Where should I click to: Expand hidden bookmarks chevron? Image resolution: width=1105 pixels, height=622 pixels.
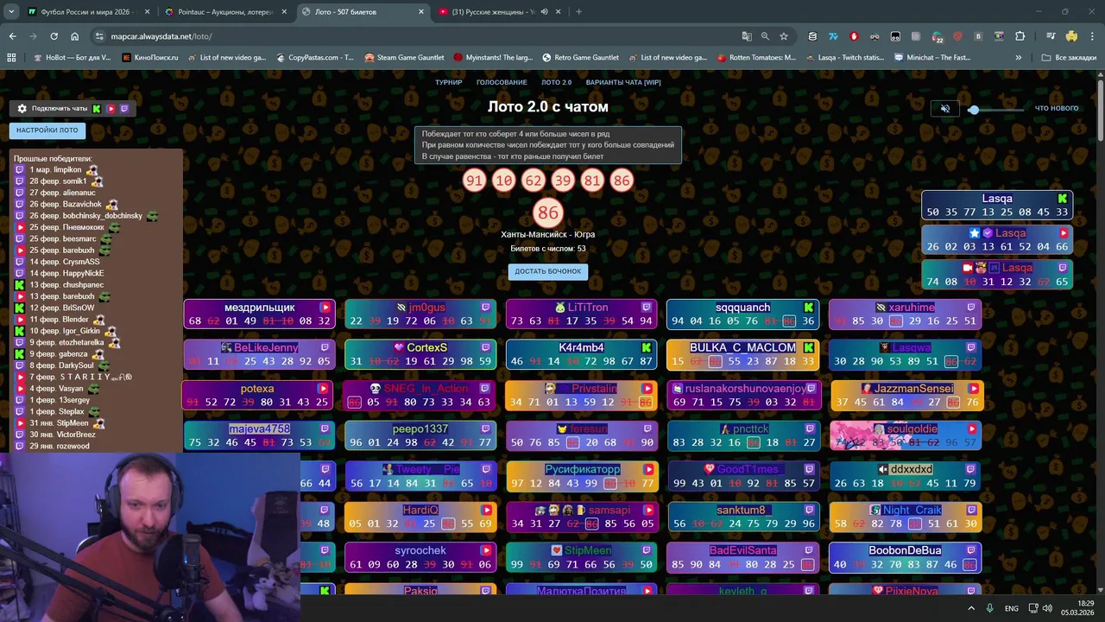click(x=1019, y=58)
